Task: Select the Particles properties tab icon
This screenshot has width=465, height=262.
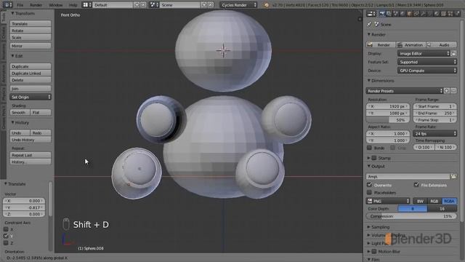Action: click(x=450, y=14)
